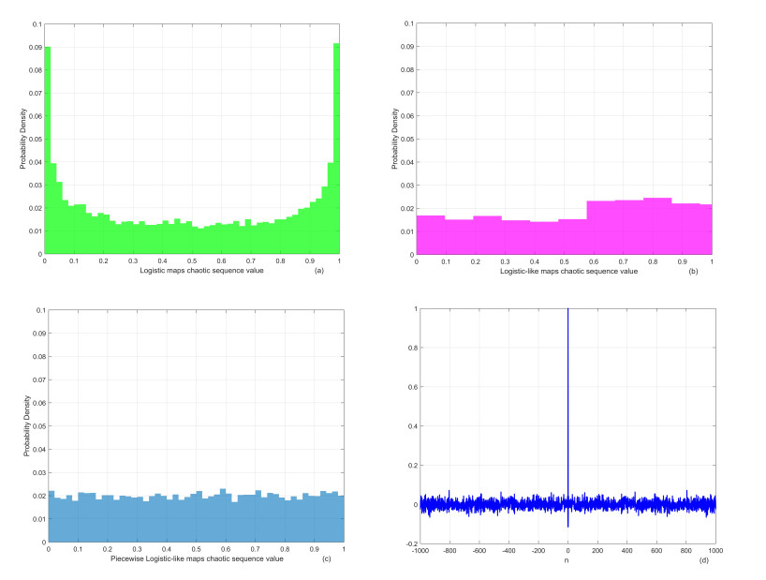The width and height of the screenshot is (766, 580).
Task: Click the (b) subplot label
Action: pyautogui.click(x=693, y=271)
